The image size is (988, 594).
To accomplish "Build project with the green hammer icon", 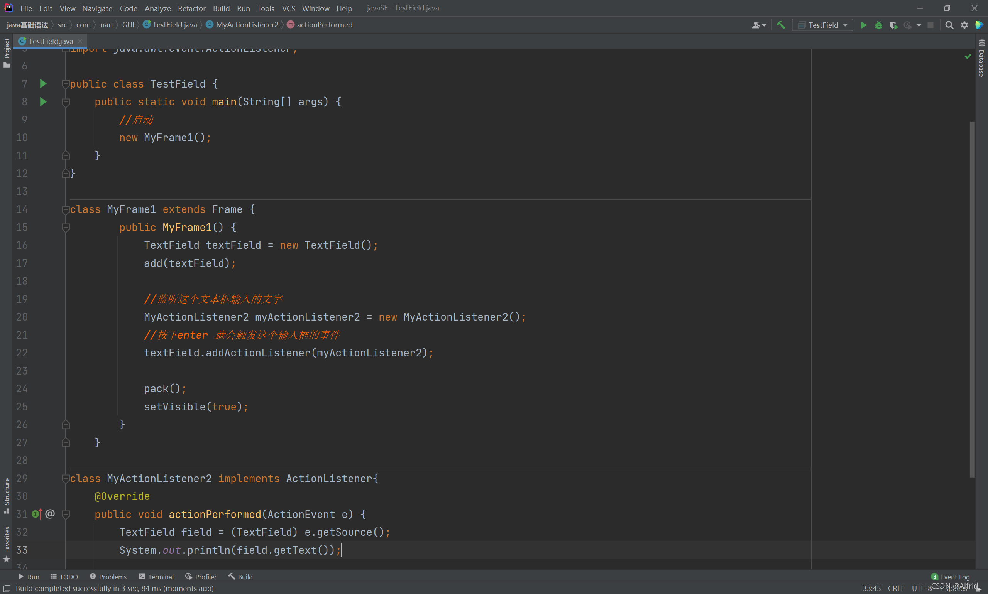I will (x=780, y=25).
